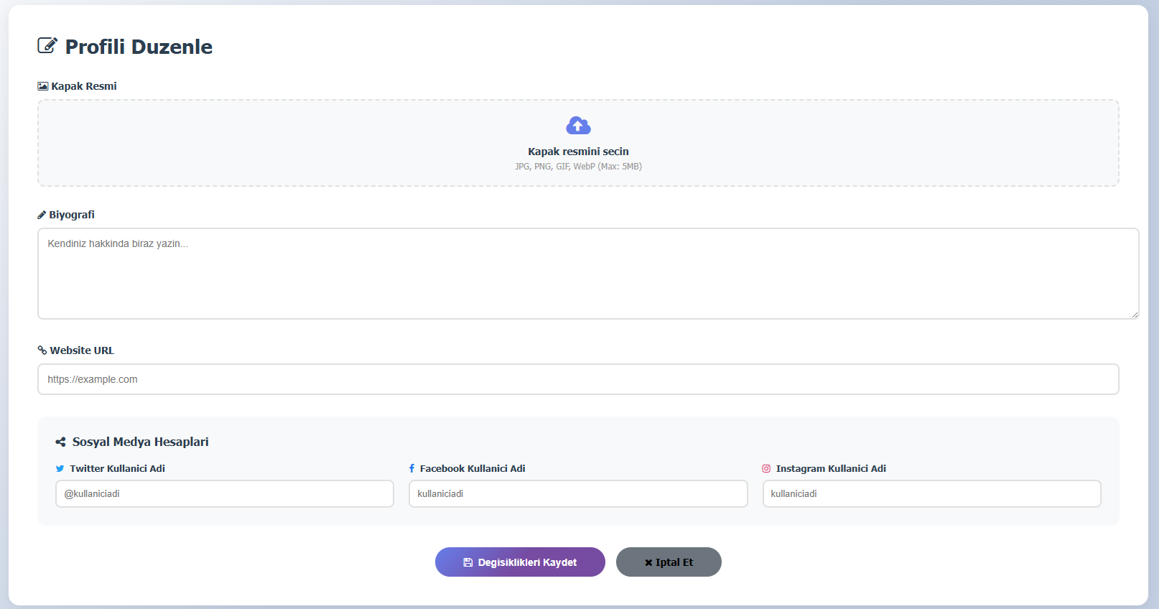This screenshot has width=1159, height=609.
Task: Click the 'JPG, PNG, GIF, WebP (Max: 5MB)' hint
Action: (578, 167)
